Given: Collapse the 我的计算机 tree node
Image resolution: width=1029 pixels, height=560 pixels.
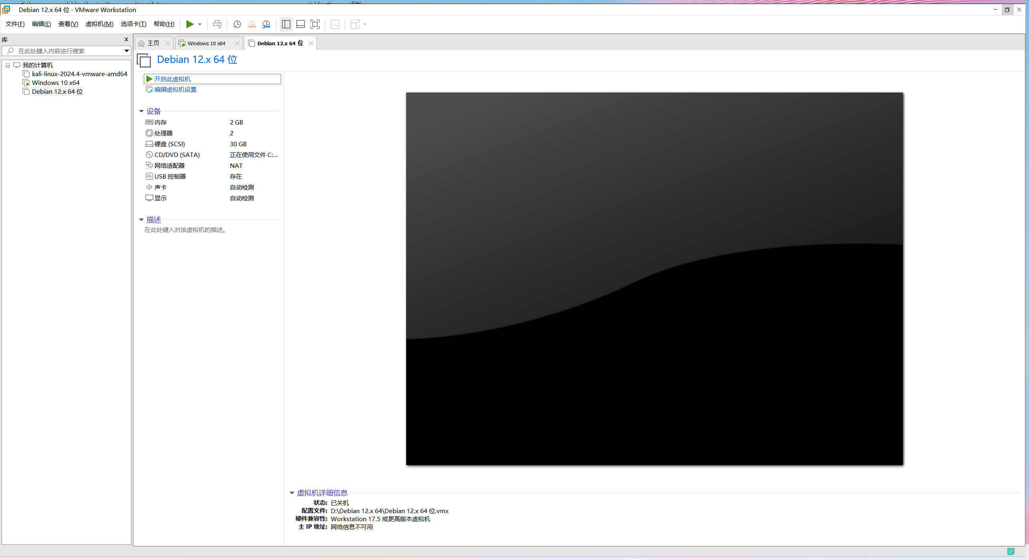Looking at the screenshot, I should point(8,65).
